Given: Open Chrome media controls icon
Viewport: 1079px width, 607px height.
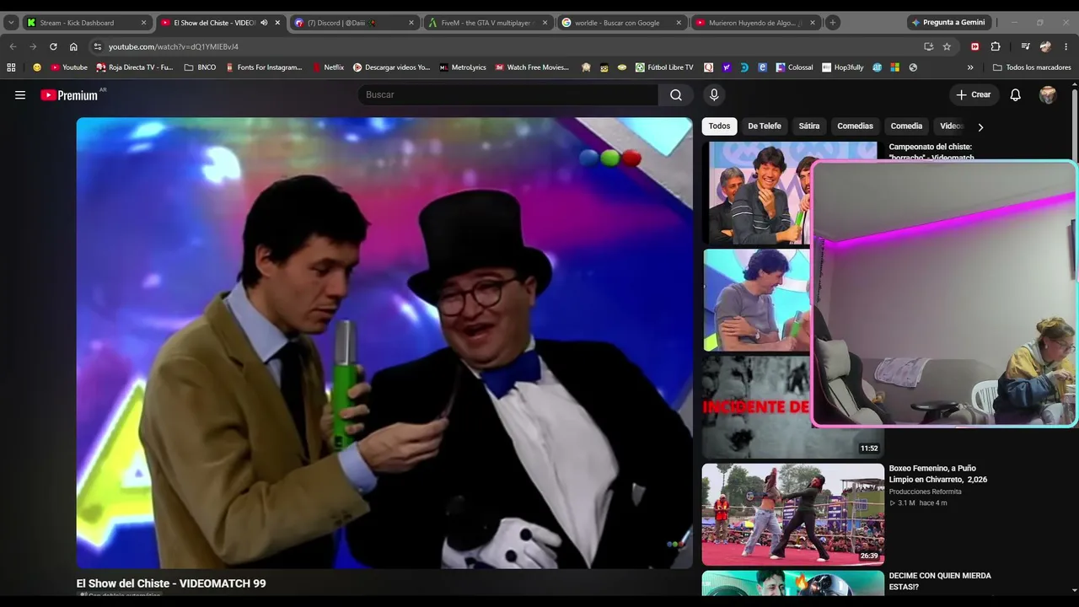Looking at the screenshot, I should [x=1025, y=46].
